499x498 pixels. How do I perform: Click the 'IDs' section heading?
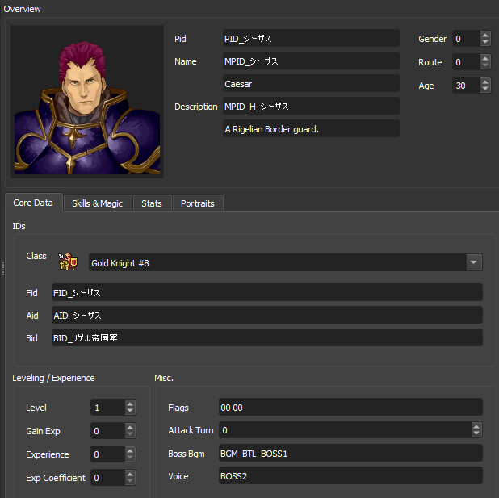click(x=19, y=226)
